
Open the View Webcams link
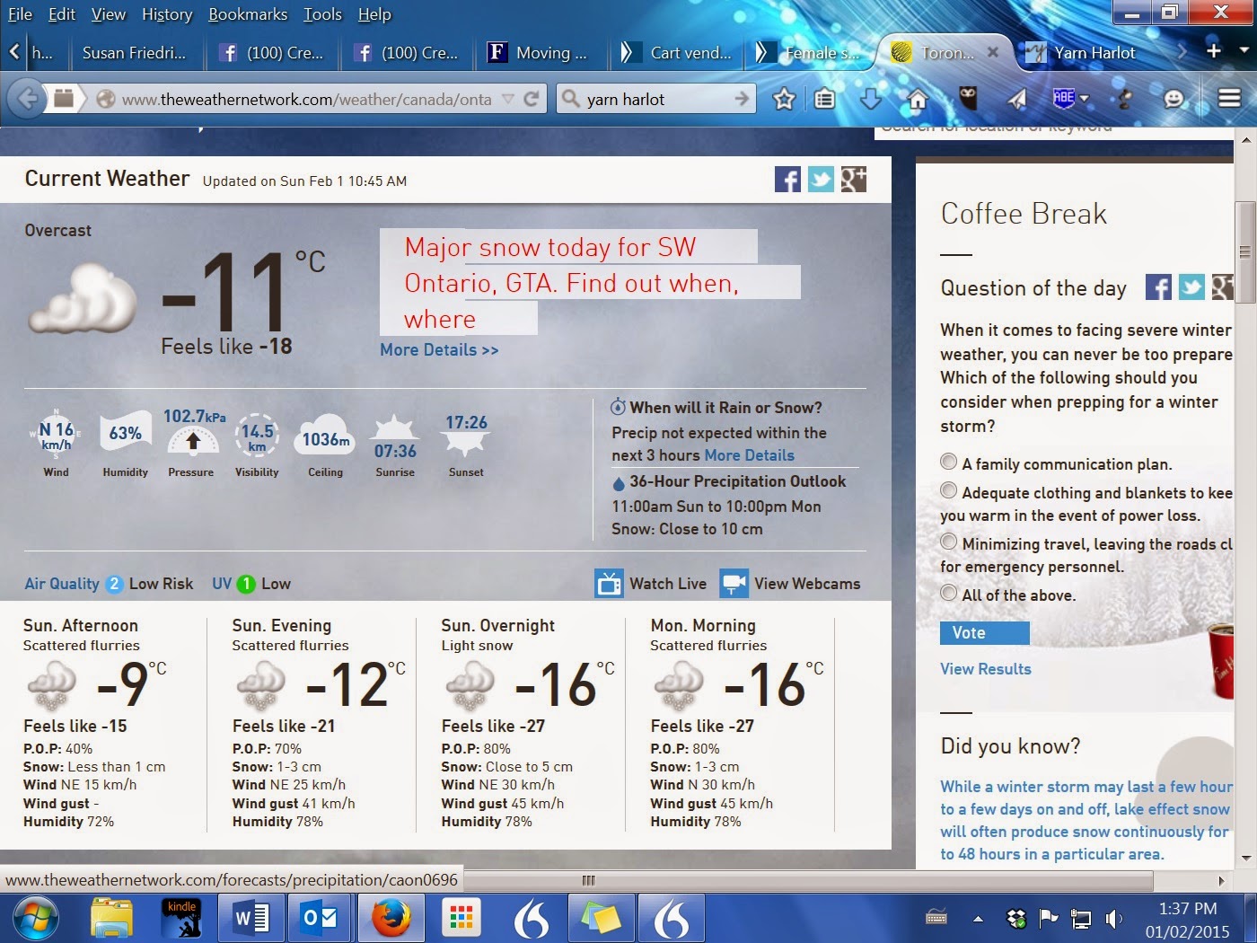point(807,584)
